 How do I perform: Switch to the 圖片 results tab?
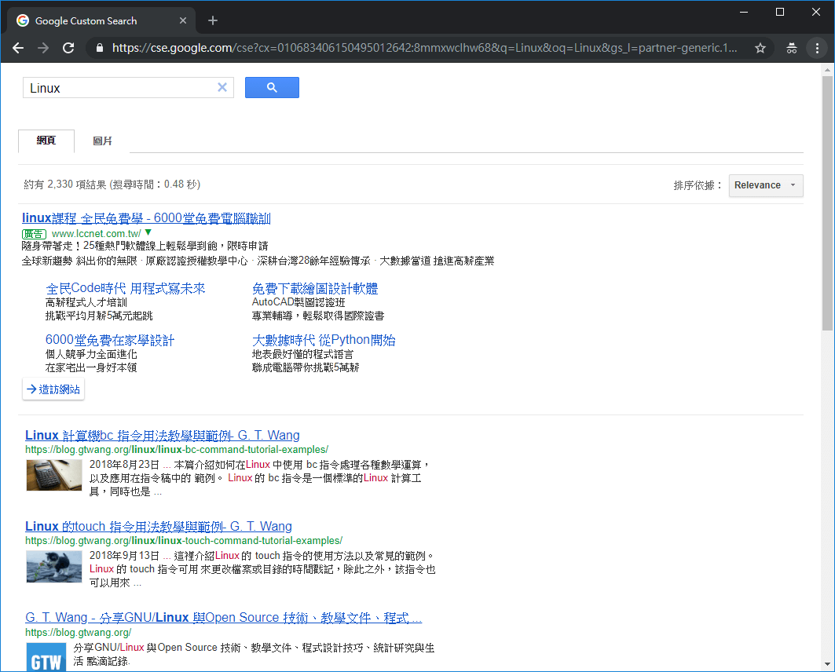[x=102, y=141]
